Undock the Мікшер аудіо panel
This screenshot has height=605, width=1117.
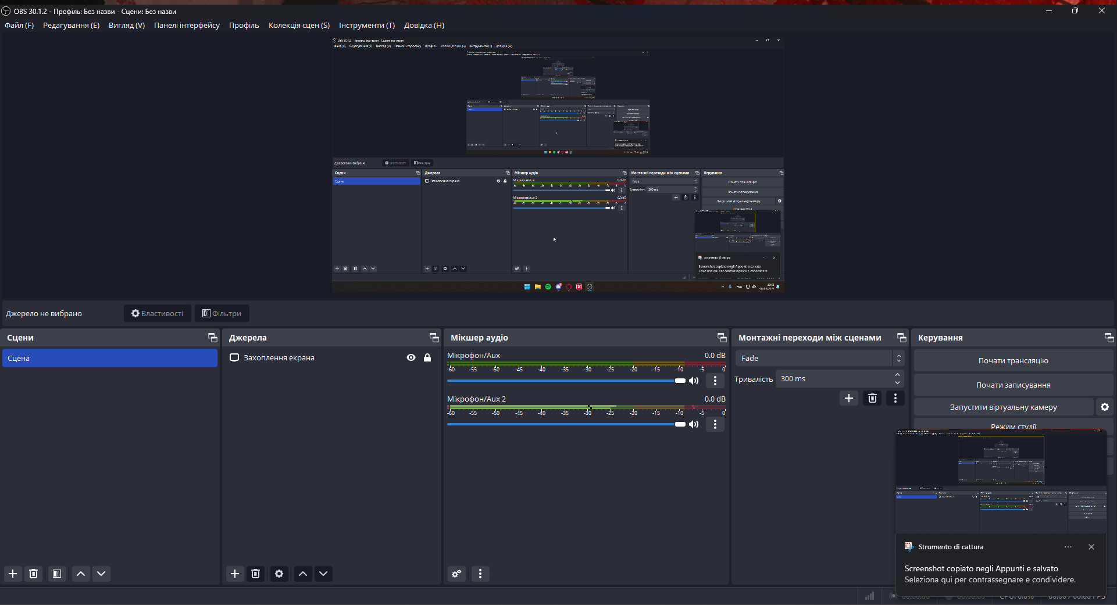click(x=722, y=338)
